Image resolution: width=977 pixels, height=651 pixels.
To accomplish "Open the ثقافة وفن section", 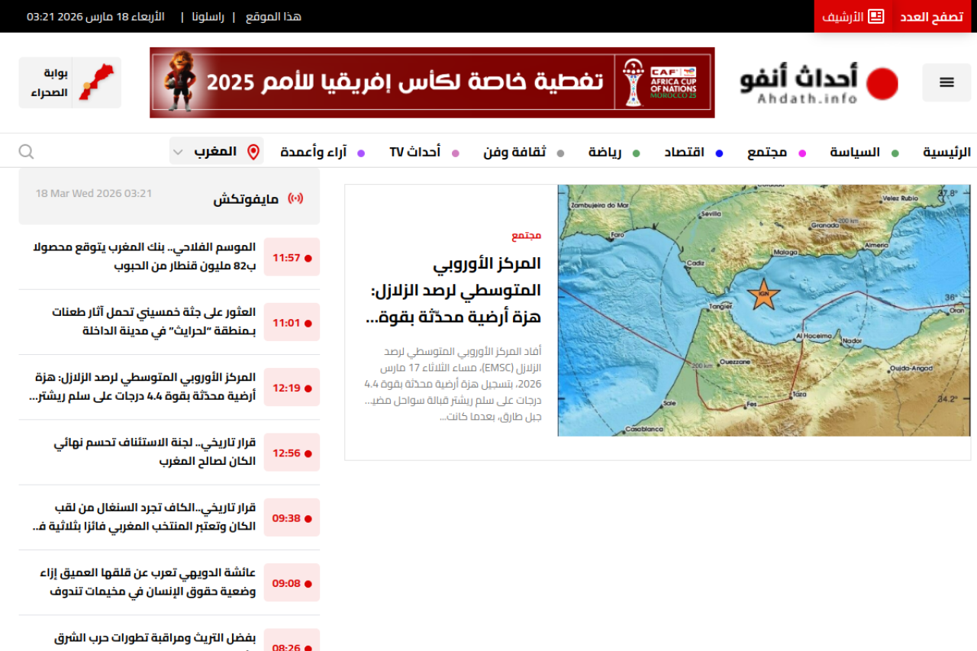I will [514, 152].
